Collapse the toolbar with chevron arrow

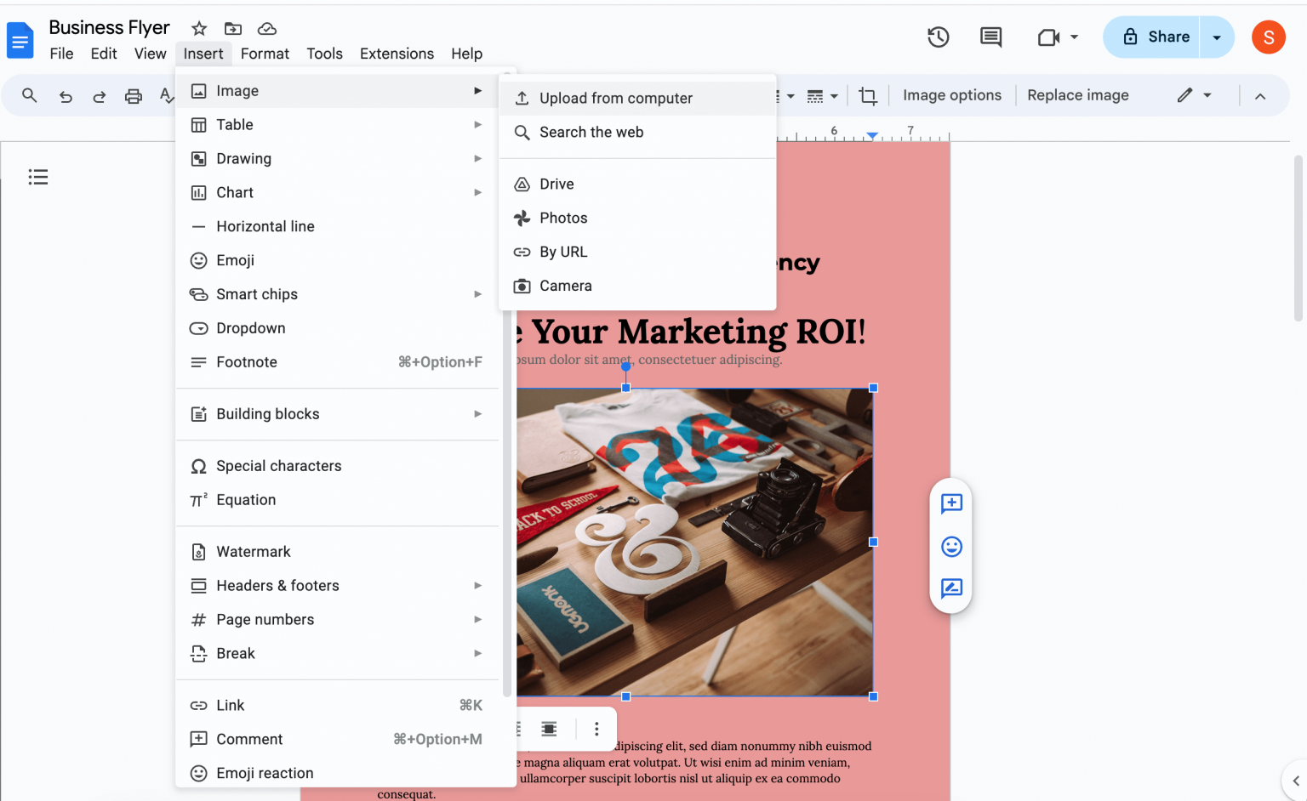click(x=1260, y=96)
